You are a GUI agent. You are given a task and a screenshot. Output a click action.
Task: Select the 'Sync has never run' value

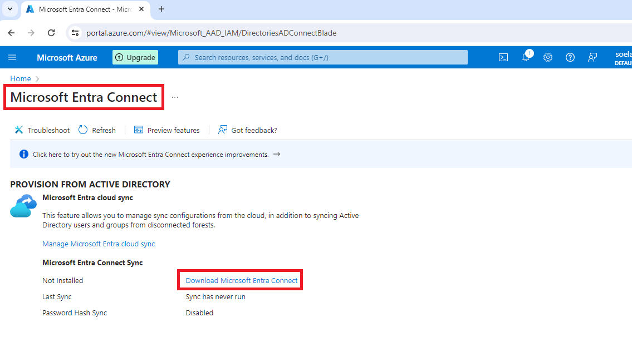pos(215,297)
